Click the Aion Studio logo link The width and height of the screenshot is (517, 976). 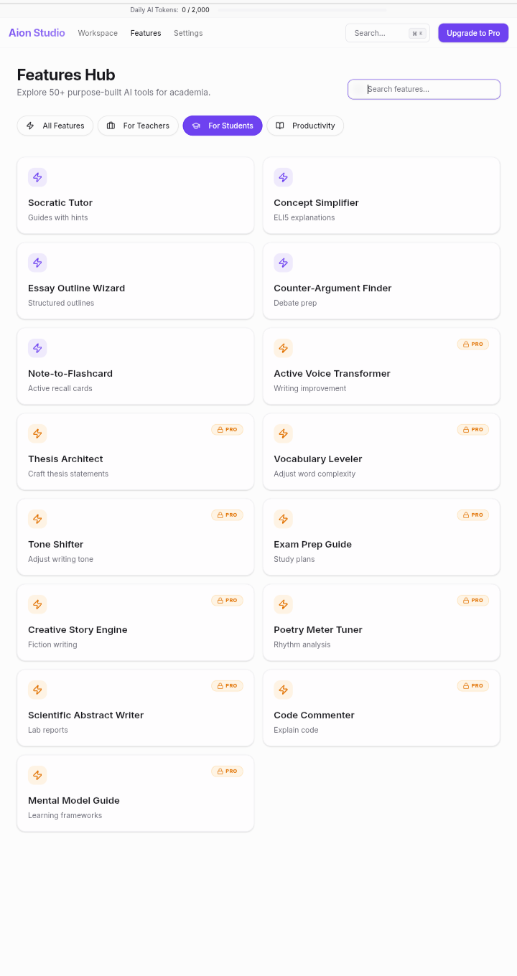click(37, 33)
